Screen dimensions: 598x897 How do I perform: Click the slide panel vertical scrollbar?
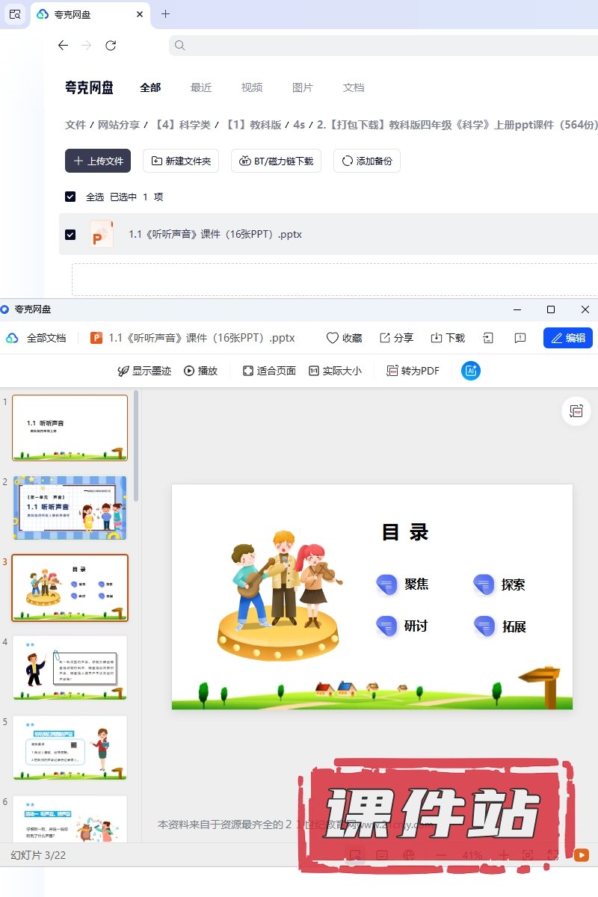pyautogui.click(x=136, y=445)
